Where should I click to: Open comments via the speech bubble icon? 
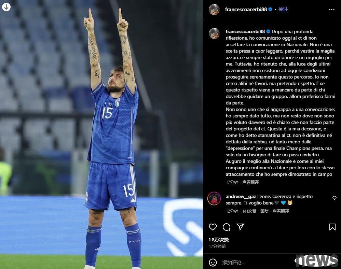[x=227, y=227]
